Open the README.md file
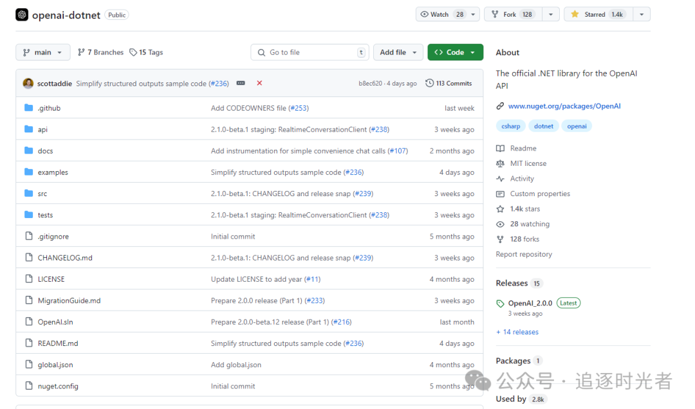Screen dimensions: 695x409 point(58,343)
